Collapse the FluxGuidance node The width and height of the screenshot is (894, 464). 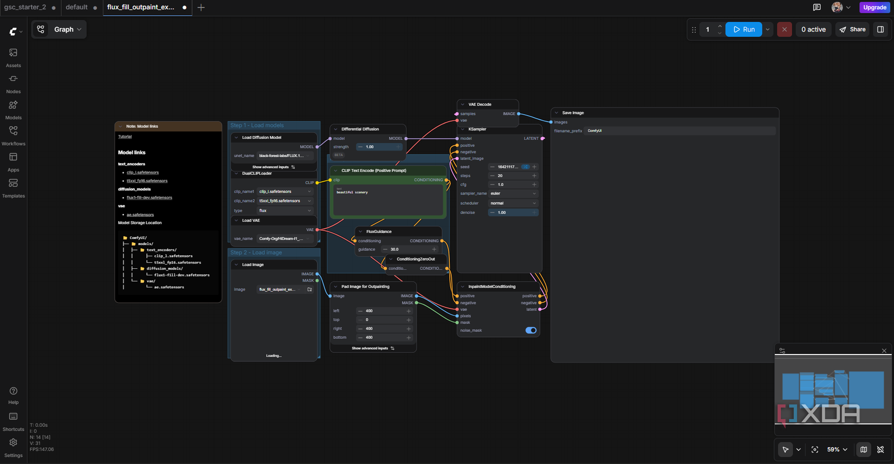point(361,231)
